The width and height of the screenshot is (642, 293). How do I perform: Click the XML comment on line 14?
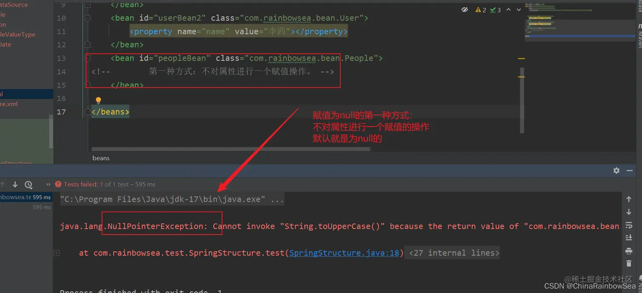point(213,72)
